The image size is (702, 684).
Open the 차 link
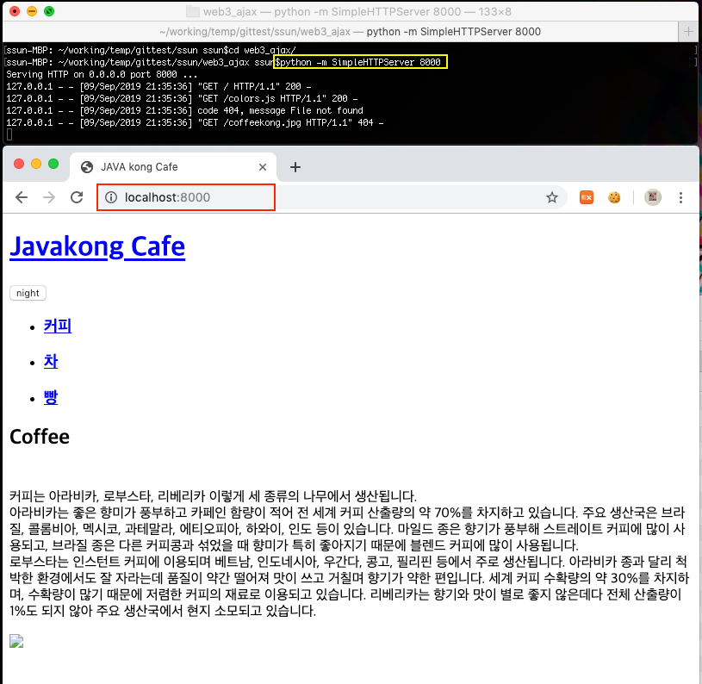point(51,362)
